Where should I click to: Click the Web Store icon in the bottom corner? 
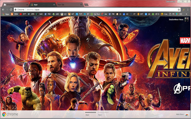187,115
